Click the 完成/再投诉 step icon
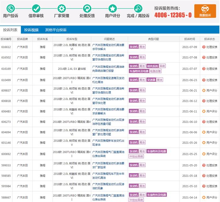This screenshot has height=202, width=220. 138,8
